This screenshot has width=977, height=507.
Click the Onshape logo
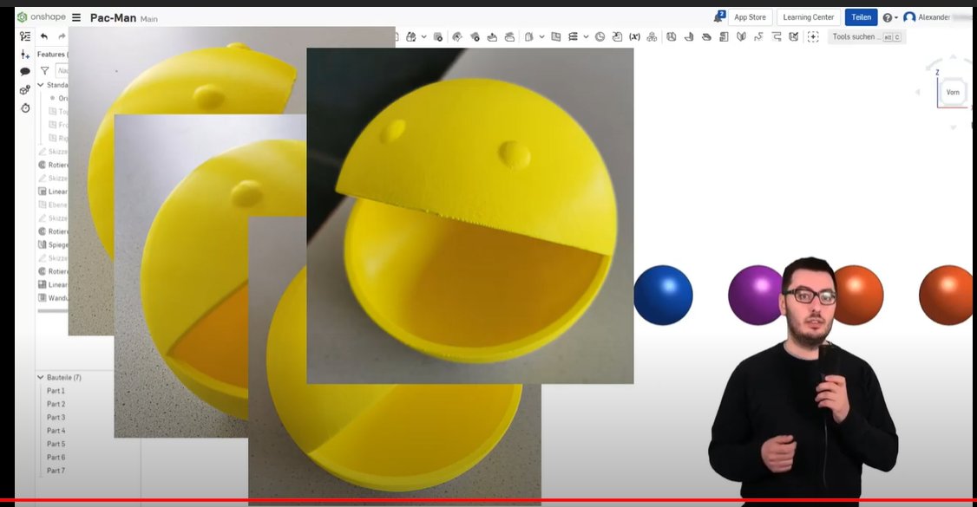pyautogui.click(x=41, y=16)
